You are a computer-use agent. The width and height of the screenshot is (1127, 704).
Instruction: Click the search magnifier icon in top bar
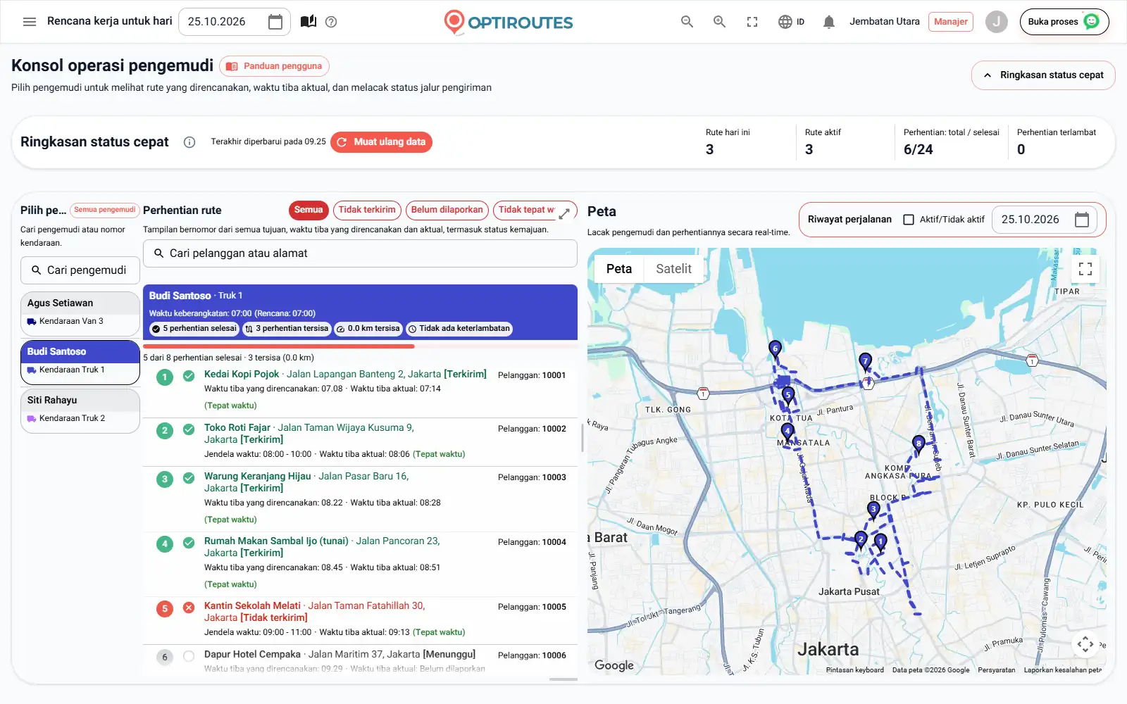[x=687, y=22]
